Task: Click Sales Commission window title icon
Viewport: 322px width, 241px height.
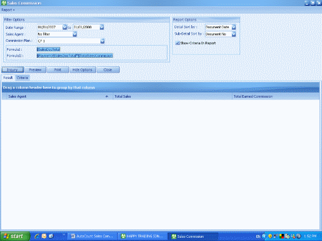Action: tap(4, 3)
